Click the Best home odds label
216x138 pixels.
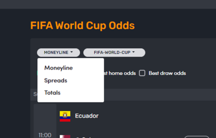(120, 73)
